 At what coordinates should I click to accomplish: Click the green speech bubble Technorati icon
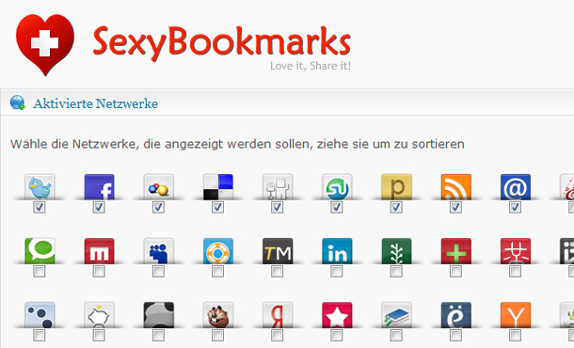click(40, 251)
